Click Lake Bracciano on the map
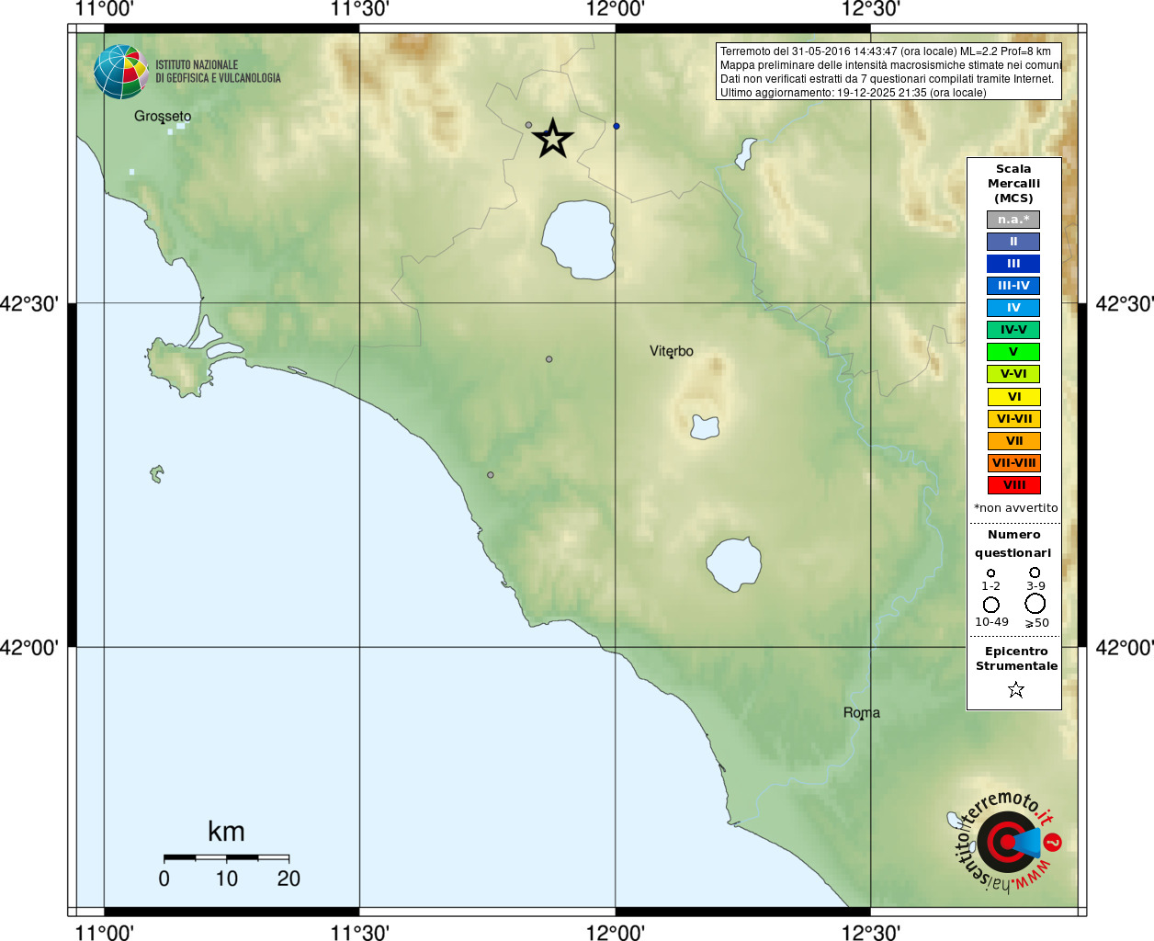1154x941 pixels. pos(734,563)
